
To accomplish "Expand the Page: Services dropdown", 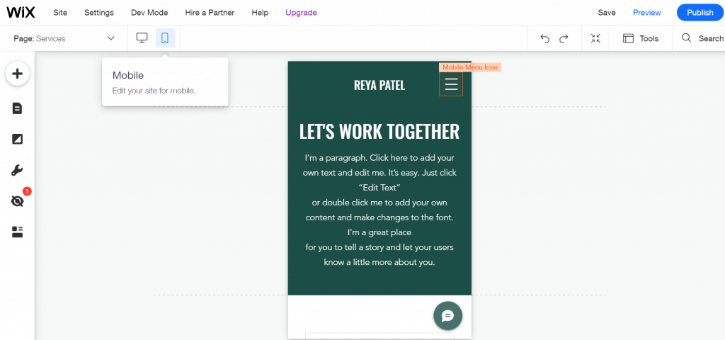I will pos(64,38).
